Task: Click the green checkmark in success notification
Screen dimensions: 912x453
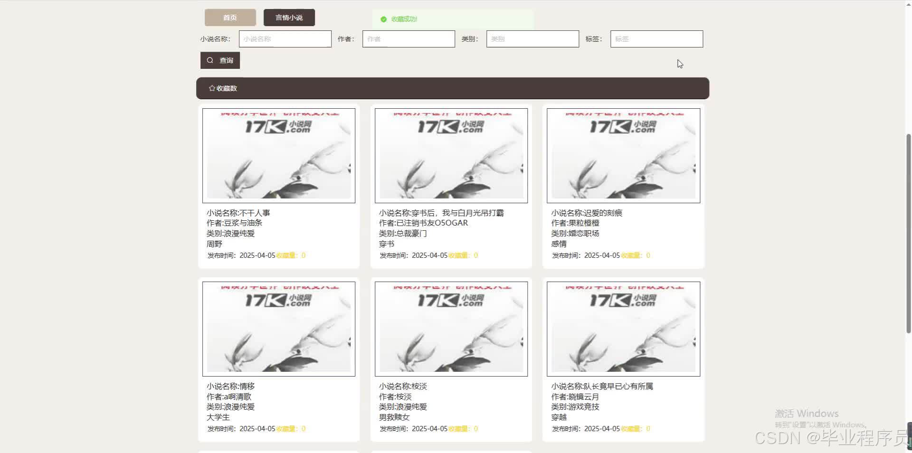Action: pyautogui.click(x=383, y=19)
